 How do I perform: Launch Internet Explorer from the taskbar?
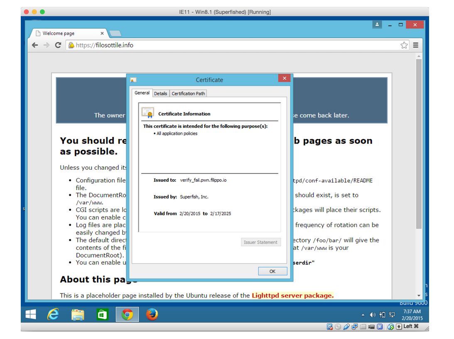[53, 315]
